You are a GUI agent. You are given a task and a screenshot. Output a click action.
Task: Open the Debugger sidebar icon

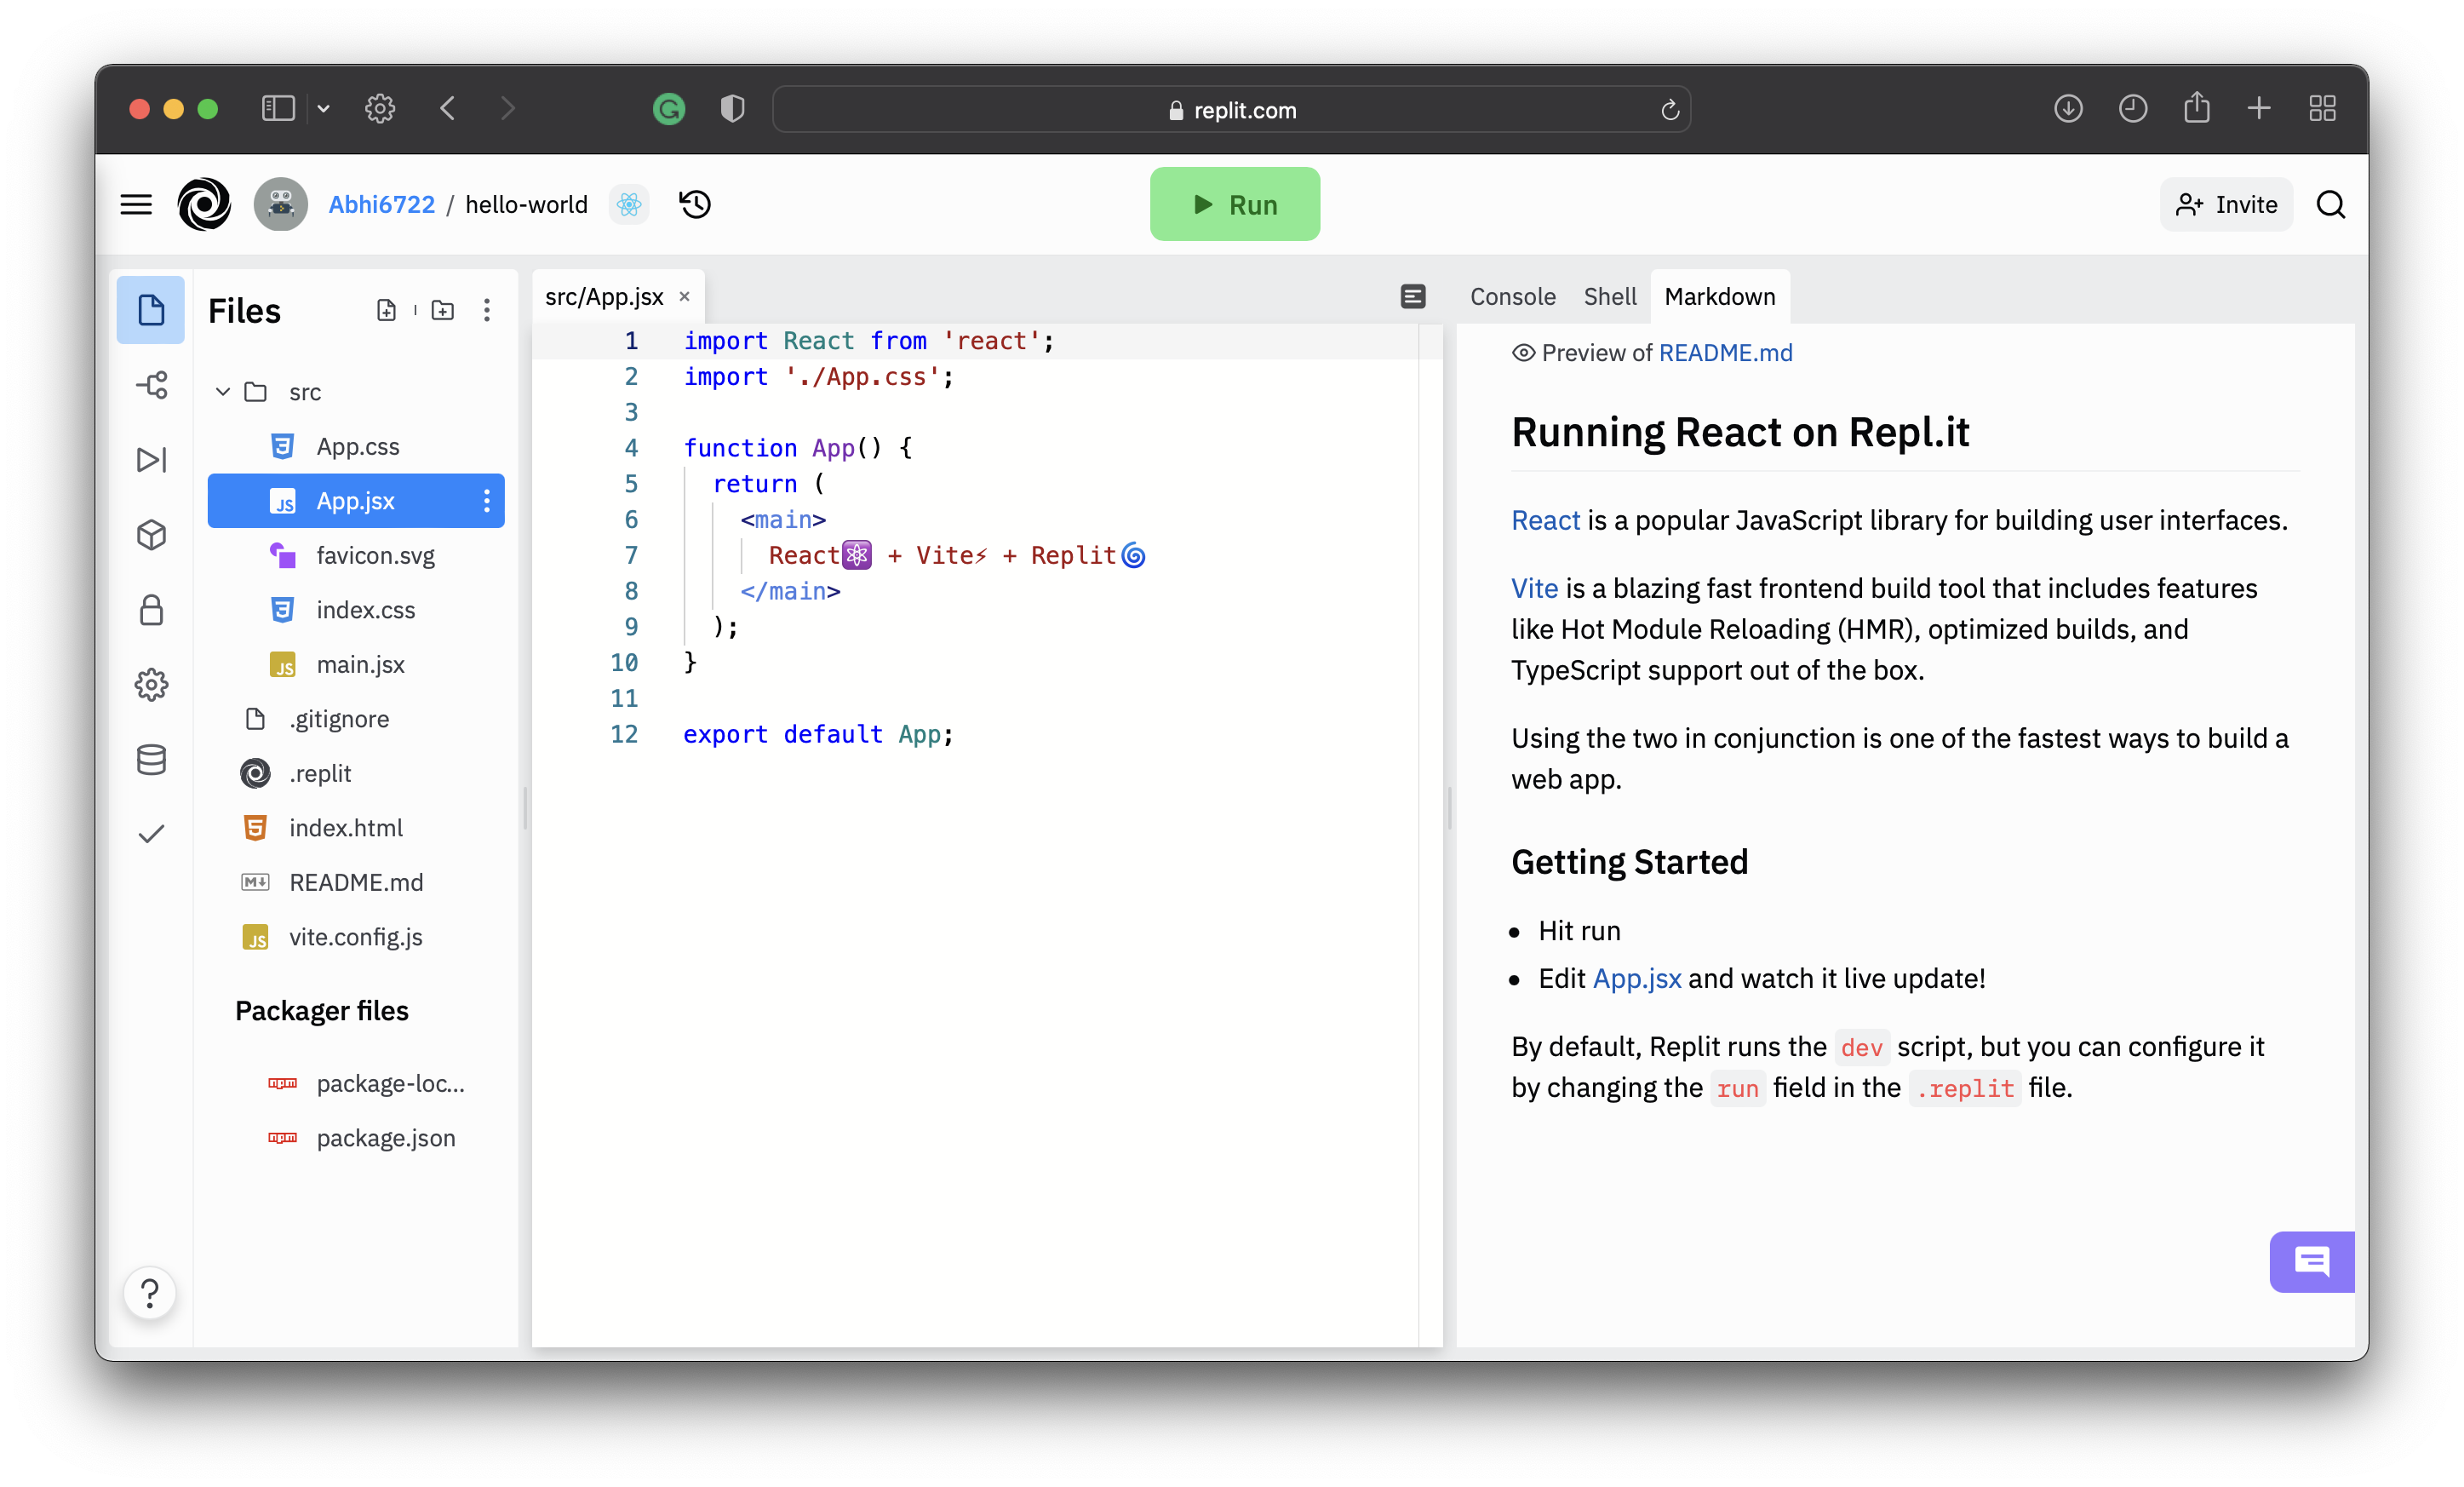point(151,460)
